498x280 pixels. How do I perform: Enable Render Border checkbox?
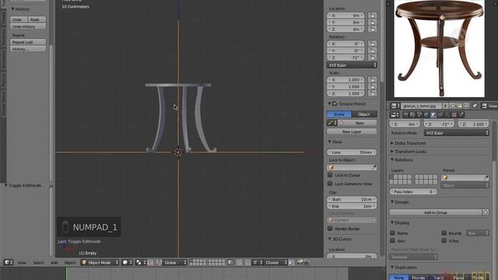(x=330, y=229)
